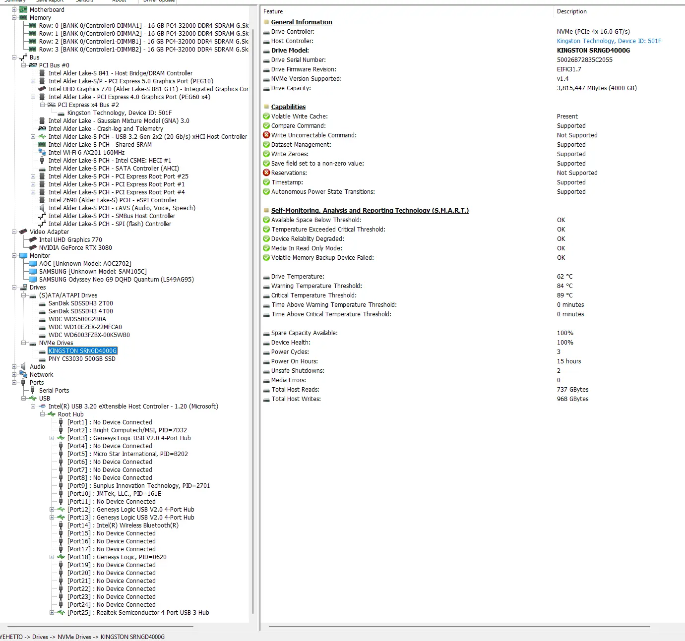Click the Memory chip icon
This screenshot has width=685, height=641.
pyautogui.click(x=23, y=17)
